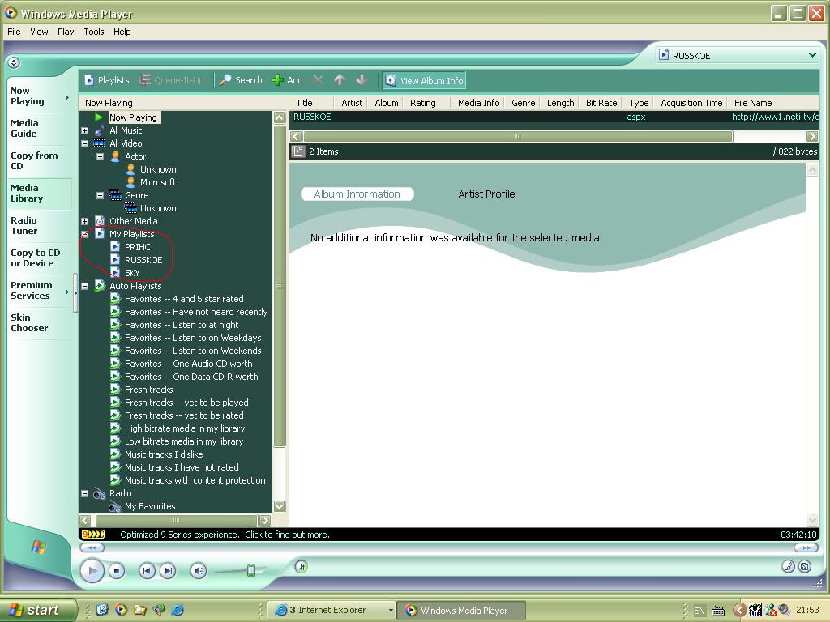Click the Play button
Screen dimensions: 830x622
(x=92, y=571)
